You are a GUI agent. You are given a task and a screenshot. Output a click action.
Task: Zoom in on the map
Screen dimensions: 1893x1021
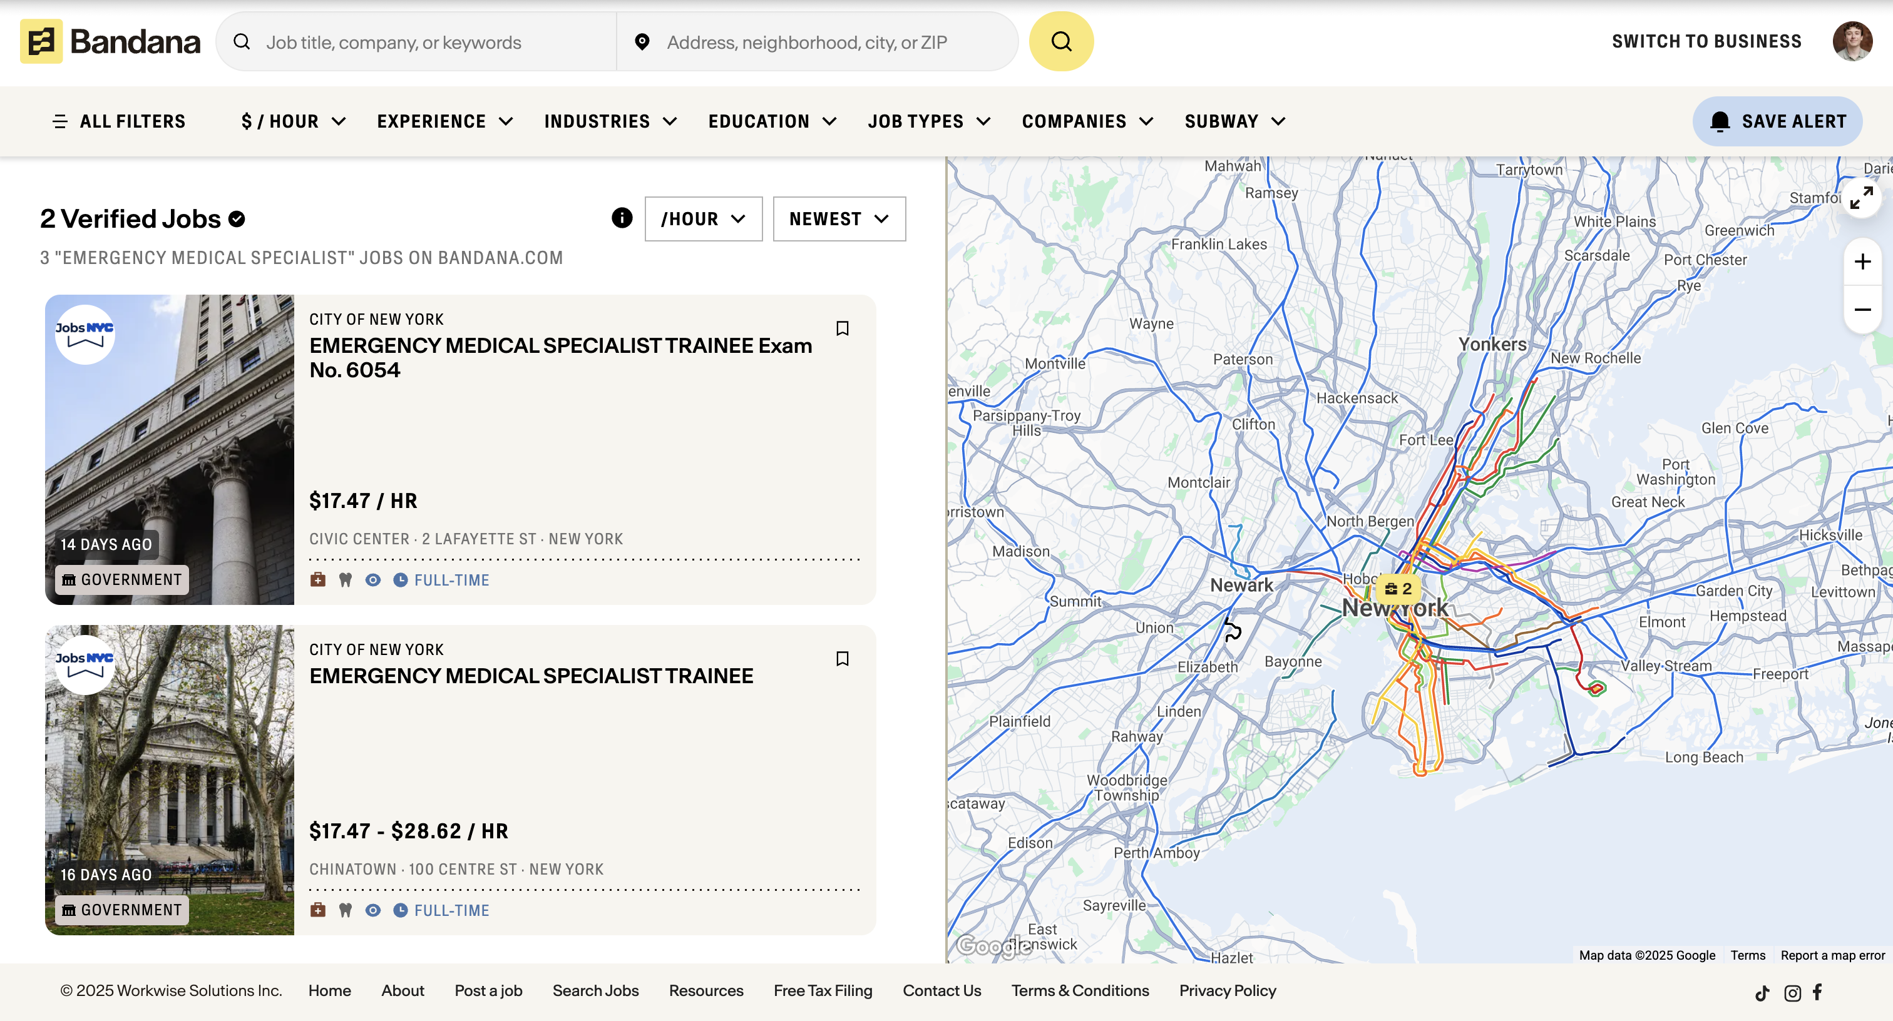1862,262
